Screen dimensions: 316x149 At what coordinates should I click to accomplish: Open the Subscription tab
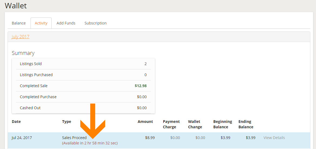(x=95, y=23)
